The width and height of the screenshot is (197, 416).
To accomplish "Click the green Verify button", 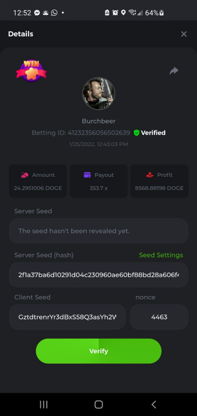I will pyautogui.click(x=99, y=351).
